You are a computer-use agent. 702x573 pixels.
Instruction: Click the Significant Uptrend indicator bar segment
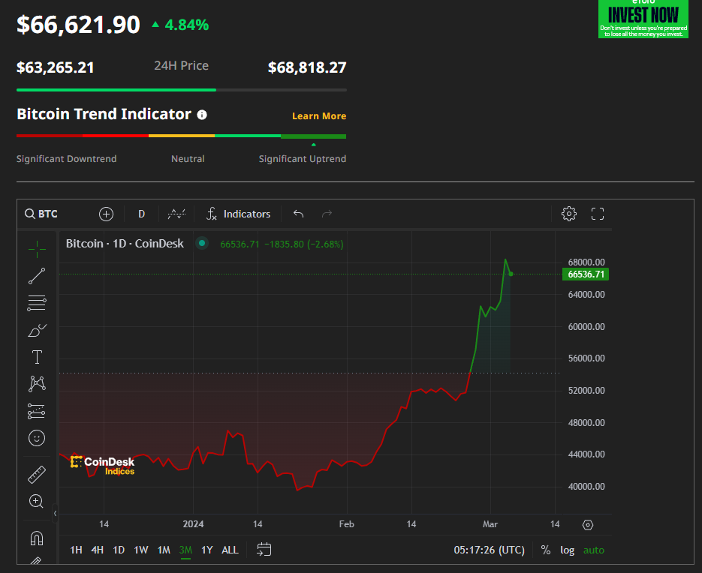(x=313, y=136)
